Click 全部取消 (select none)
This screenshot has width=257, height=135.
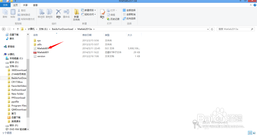(129, 14)
